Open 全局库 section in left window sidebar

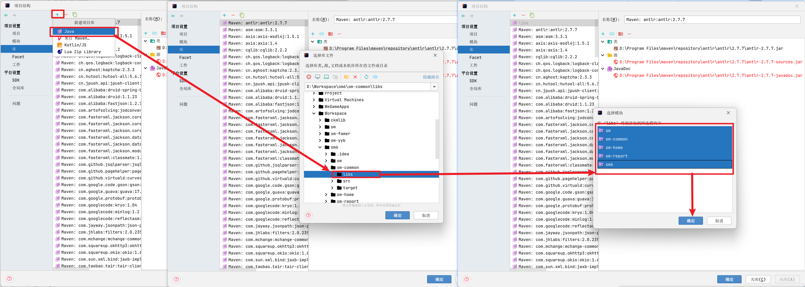pyautogui.click(x=18, y=88)
